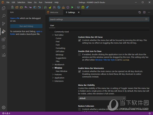Click the 'Open a file' link
153x115 pixels.
tap(15, 18)
